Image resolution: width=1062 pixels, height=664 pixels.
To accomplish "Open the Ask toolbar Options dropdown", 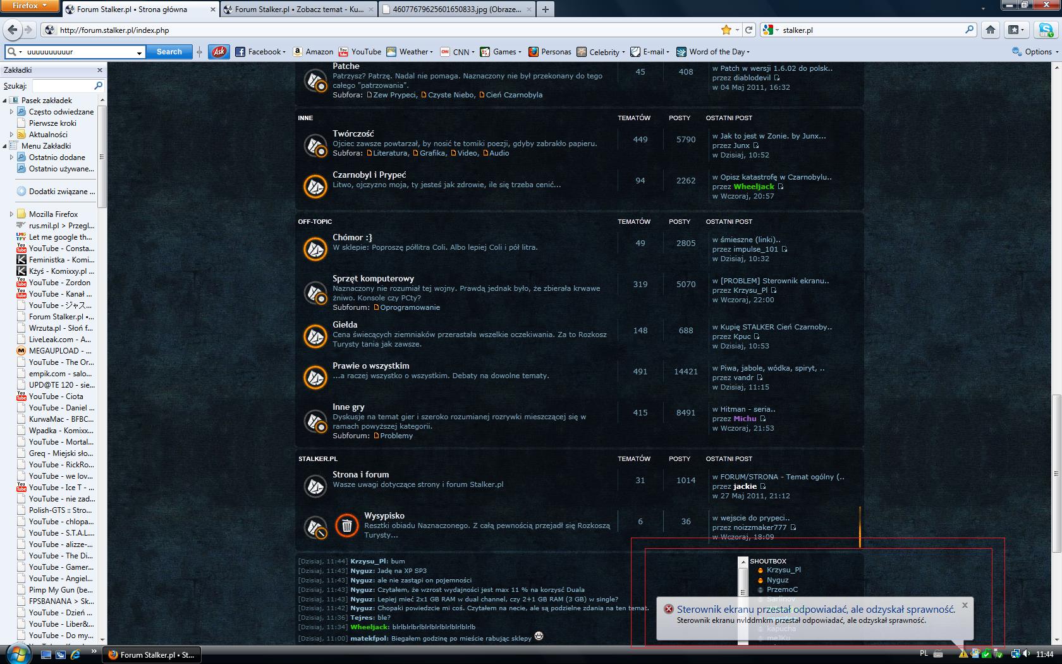I will pos(1035,52).
